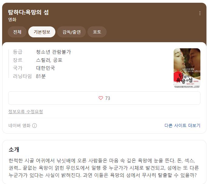
Task: Go to the 포토 tab
Action: (97, 32)
